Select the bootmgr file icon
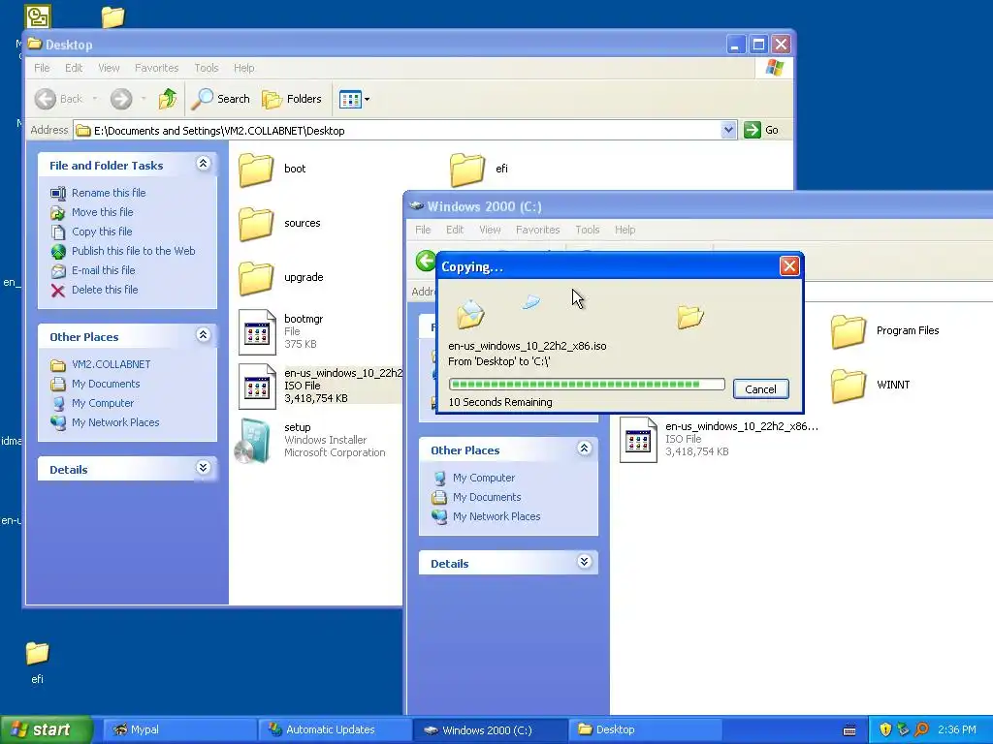This screenshot has width=993, height=744. coord(257,332)
